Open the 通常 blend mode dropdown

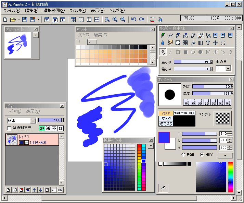pyautogui.click(x=33, y=121)
